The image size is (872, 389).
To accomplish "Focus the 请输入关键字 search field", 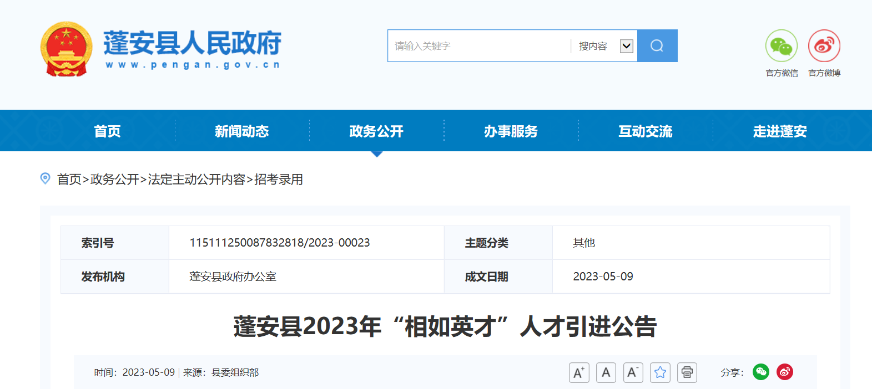I will point(477,46).
